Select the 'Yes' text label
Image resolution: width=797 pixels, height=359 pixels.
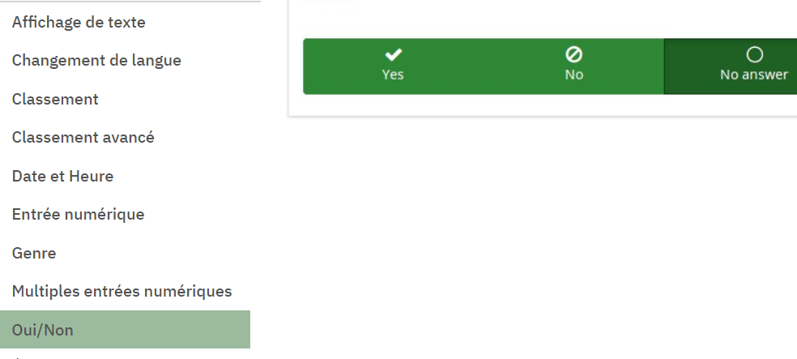click(x=393, y=75)
